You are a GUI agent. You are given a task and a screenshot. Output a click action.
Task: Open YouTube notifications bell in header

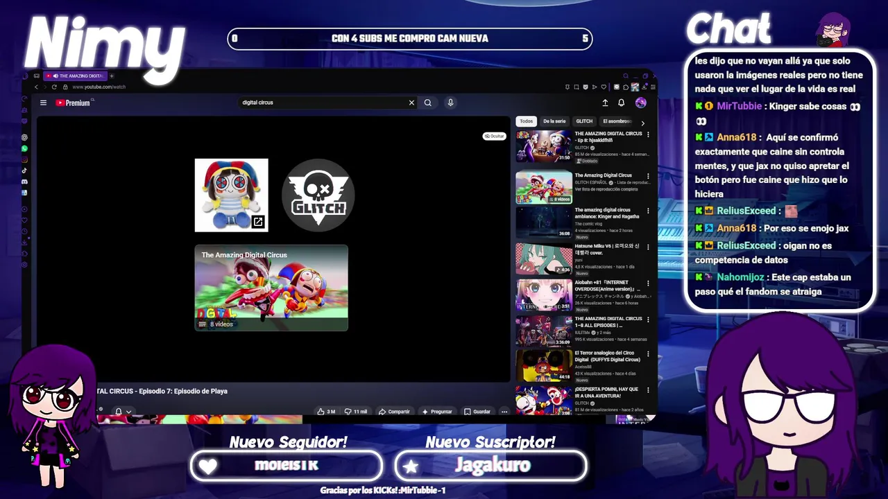point(622,103)
